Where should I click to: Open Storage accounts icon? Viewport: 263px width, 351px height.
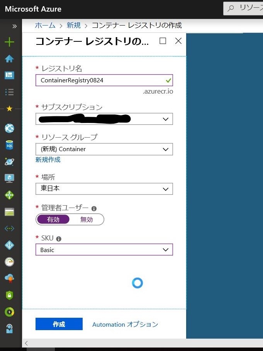pos(9,212)
